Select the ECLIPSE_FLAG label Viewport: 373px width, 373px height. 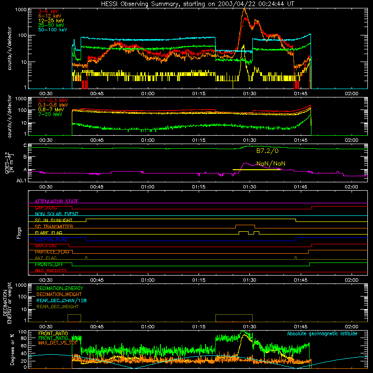(51, 239)
